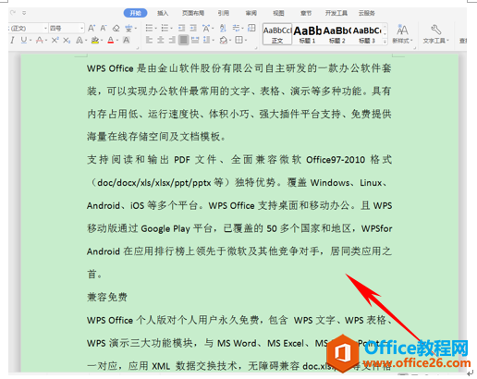Align paragraph text to the left

(x=149, y=40)
